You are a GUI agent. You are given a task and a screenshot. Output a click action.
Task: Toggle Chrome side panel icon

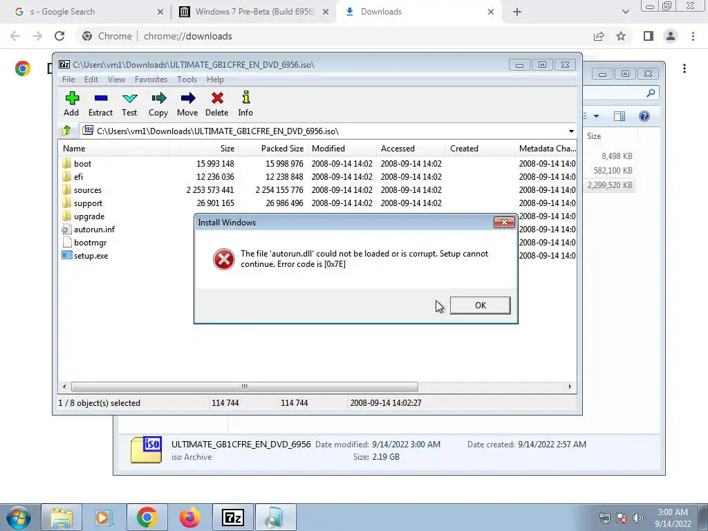click(x=649, y=36)
